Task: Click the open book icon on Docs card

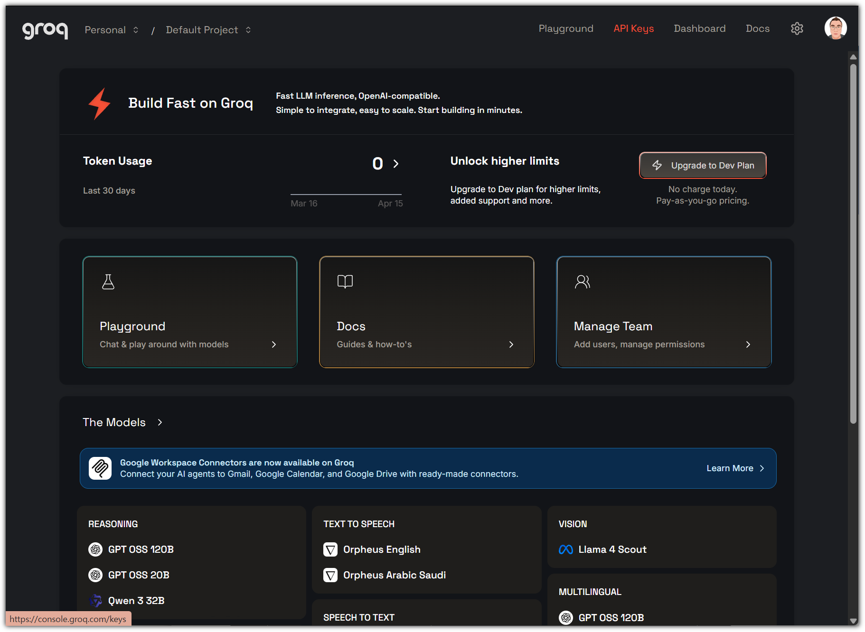Action: pos(345,282)
